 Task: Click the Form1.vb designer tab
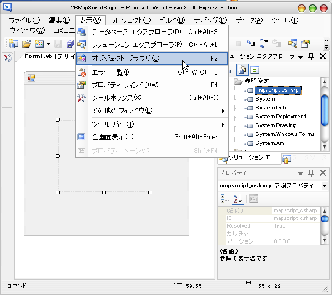[x=49, y=56]
